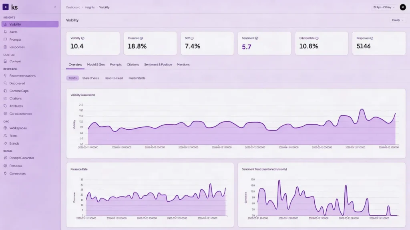Click the Prompt Generator wand icon
This screenshot has width=410, height=230.
tap(5, 158)
